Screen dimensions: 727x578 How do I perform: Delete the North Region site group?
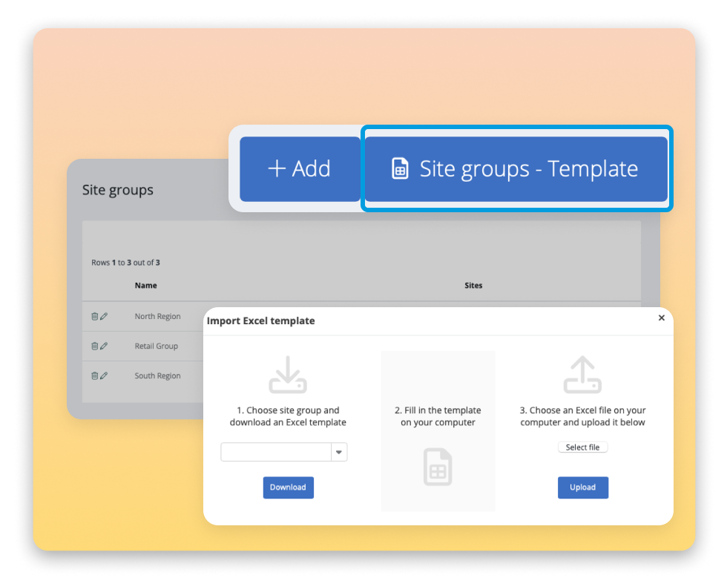pos(95,316)
